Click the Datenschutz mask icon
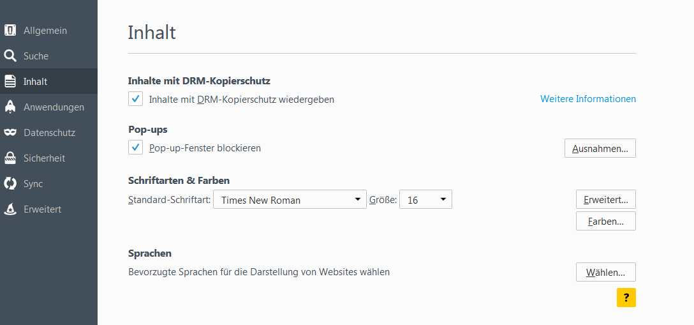 pos(10,133)
